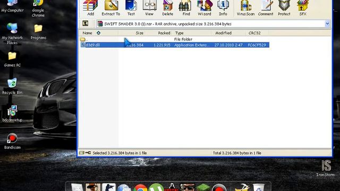This screenshot has width=340, height=191.
Task: Click the status bar drive icon
Action: click(81, 153)
